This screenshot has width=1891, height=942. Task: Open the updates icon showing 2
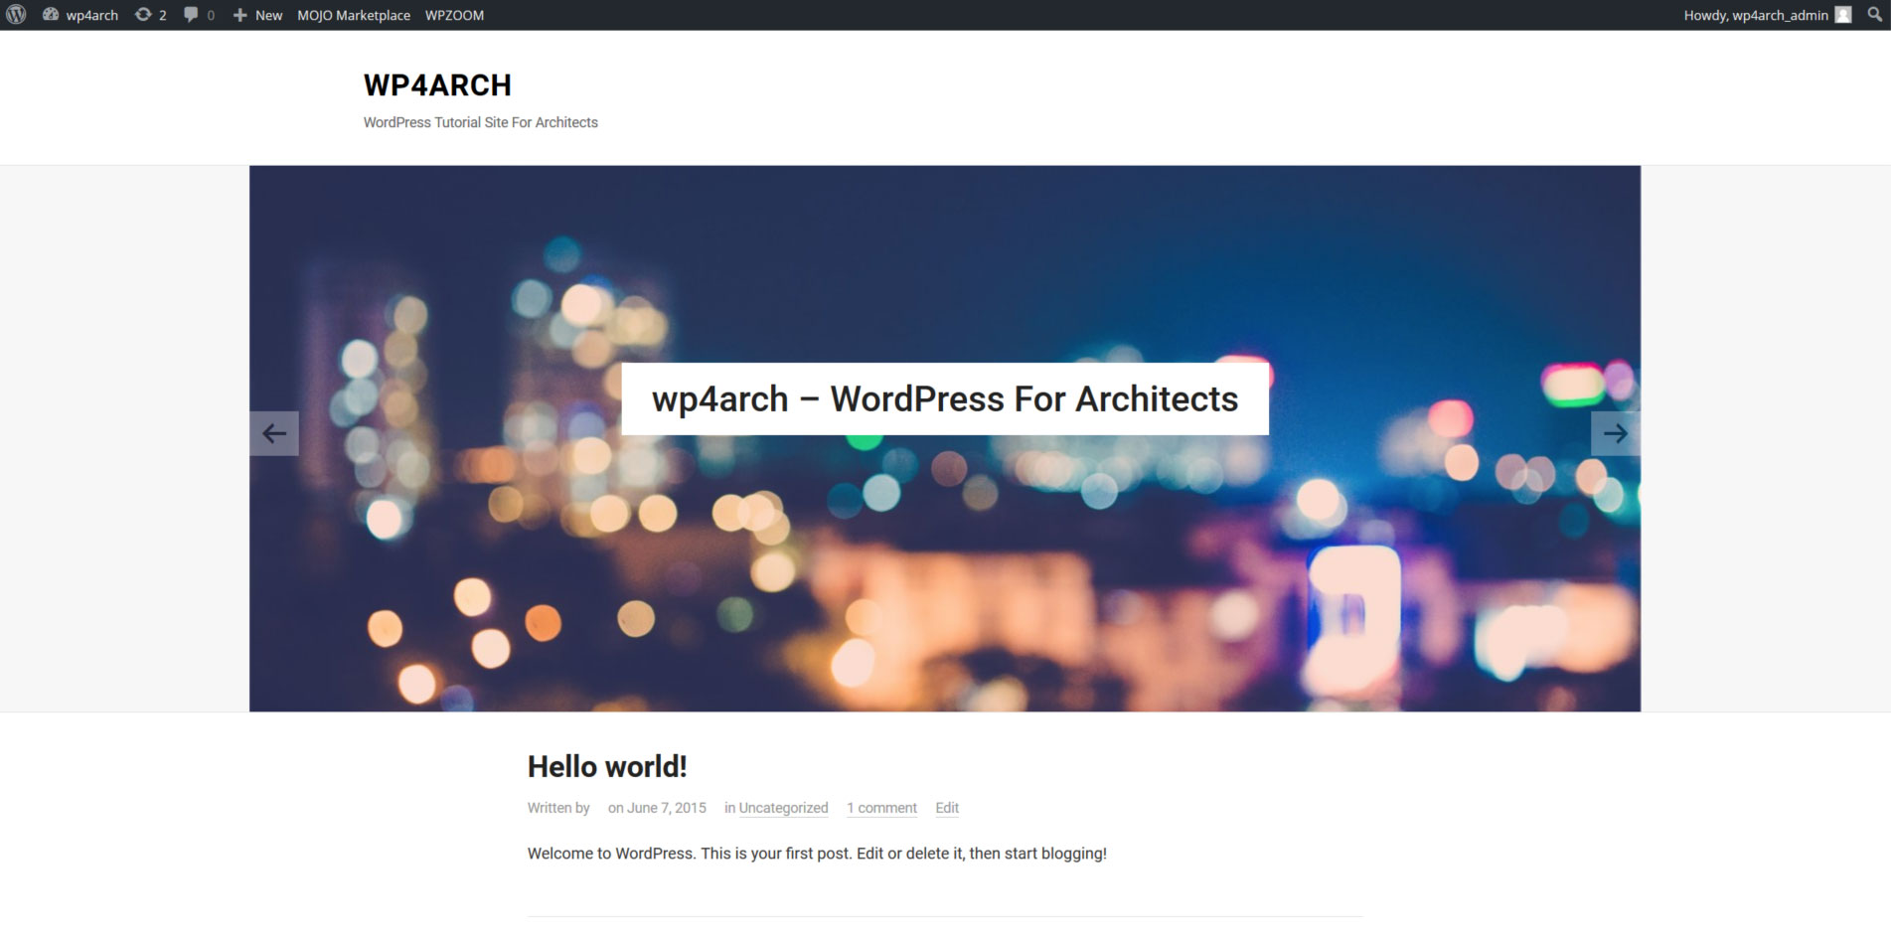pos(144,15)
